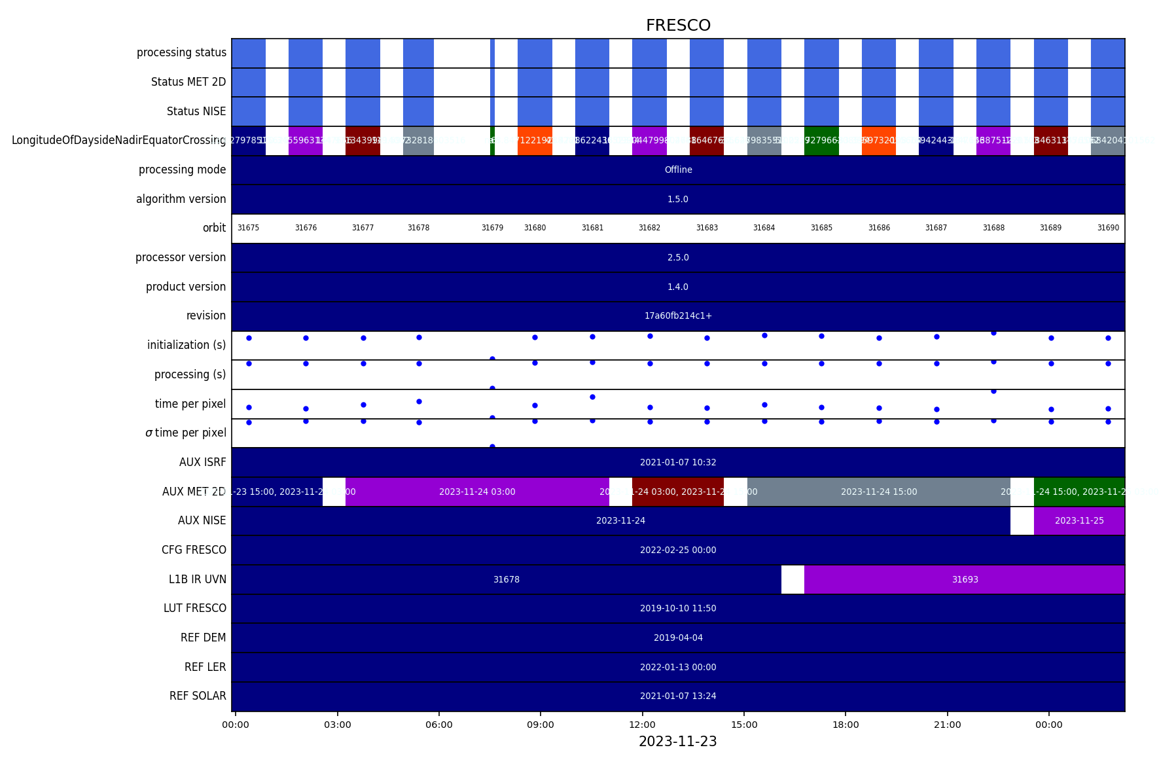Click the 'L1B IR UVN' row label

point(198,579)
